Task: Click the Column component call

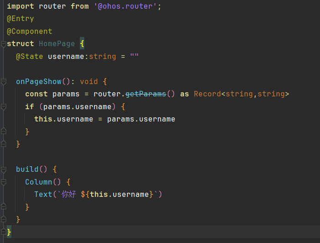Action: tap(39, 182)
